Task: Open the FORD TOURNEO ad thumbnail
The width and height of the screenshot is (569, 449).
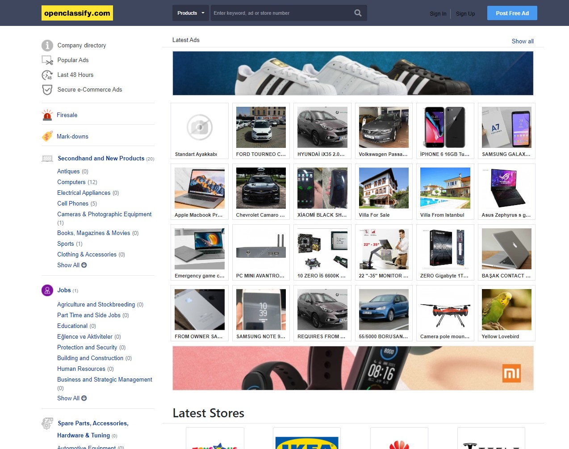Action: pyautogui.click(x=261, y=127)
